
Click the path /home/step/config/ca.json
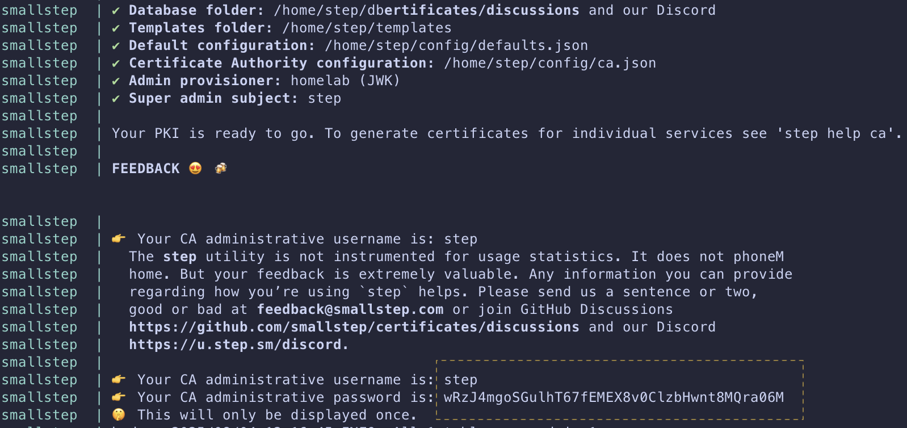[x=550, y=63]
